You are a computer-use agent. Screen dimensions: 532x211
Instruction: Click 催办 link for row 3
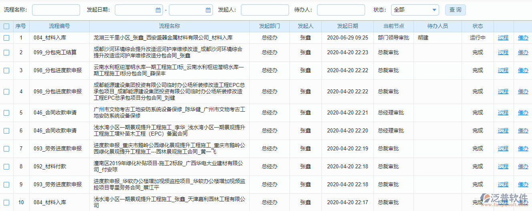(523, 71)
